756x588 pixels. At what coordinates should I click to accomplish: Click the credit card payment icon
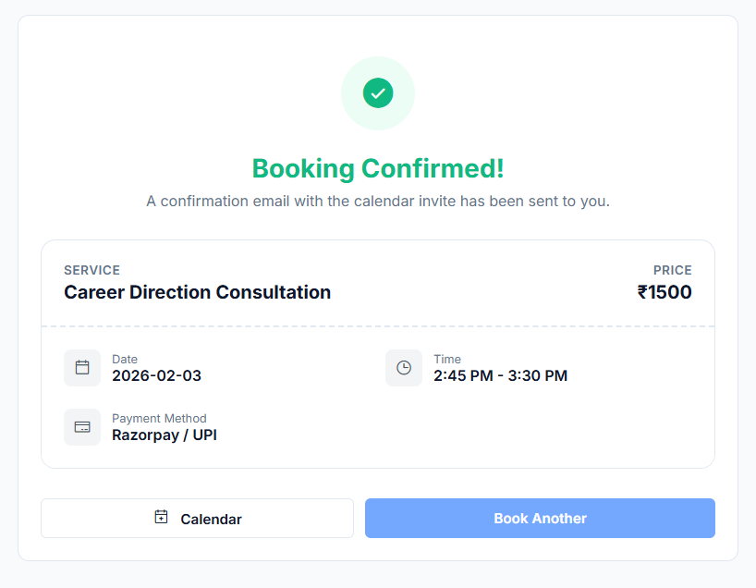[x=82, y=427]
